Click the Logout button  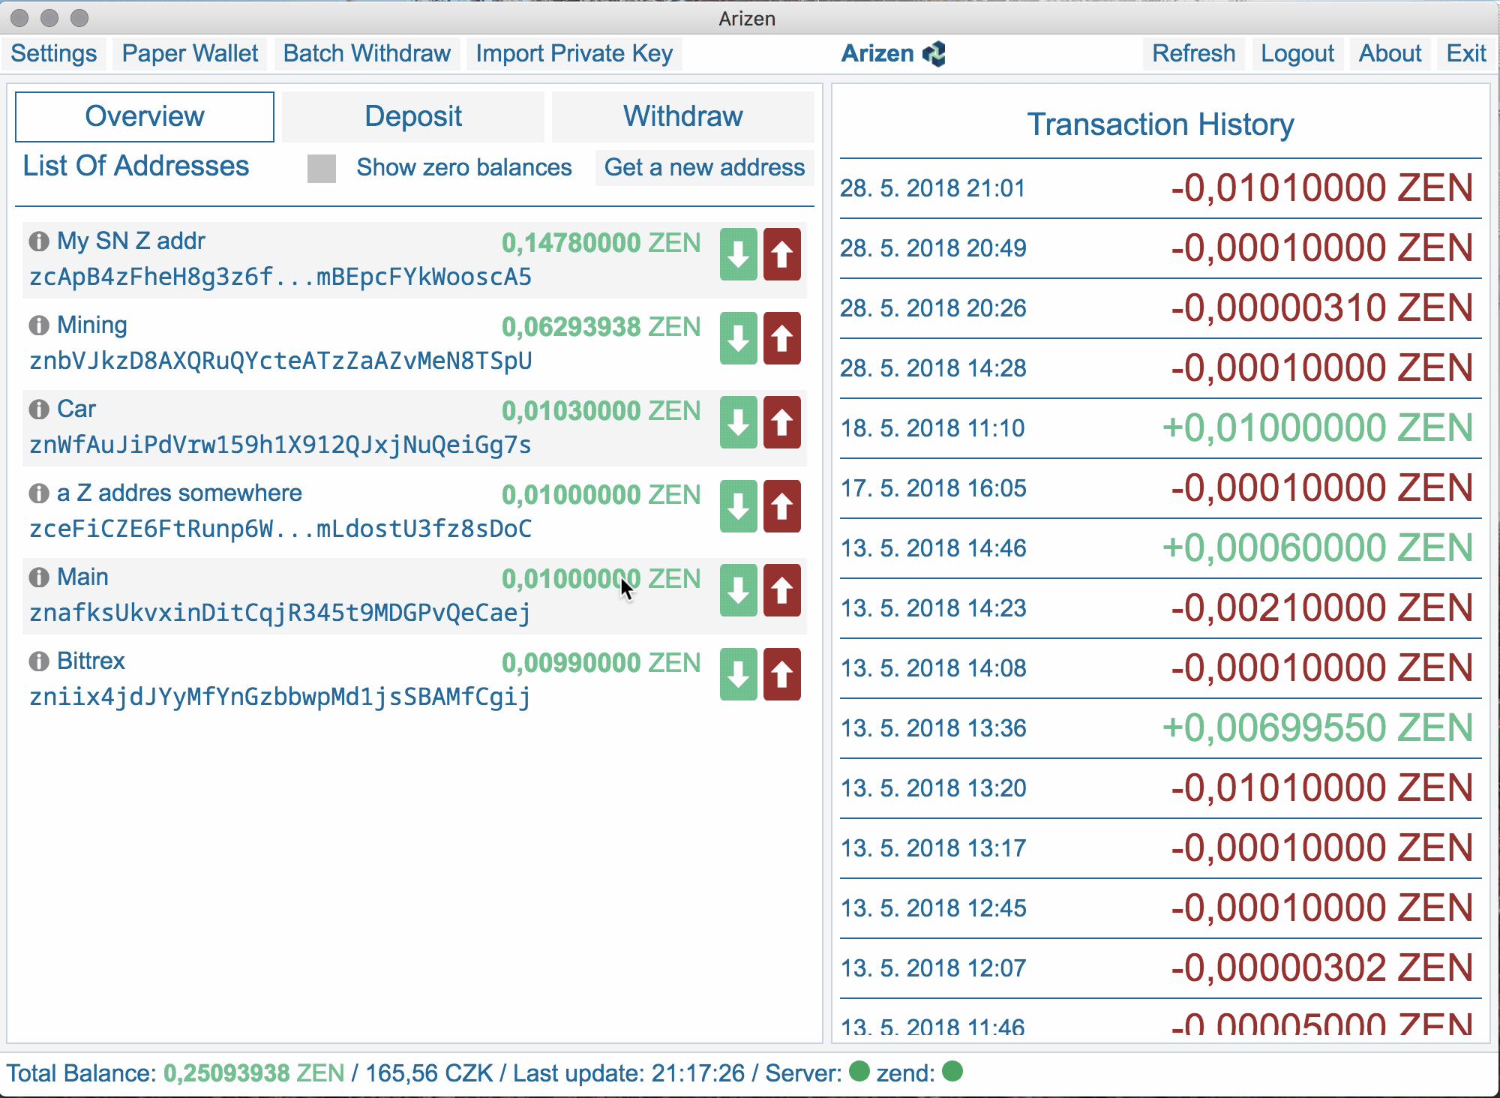point(1297,54)
